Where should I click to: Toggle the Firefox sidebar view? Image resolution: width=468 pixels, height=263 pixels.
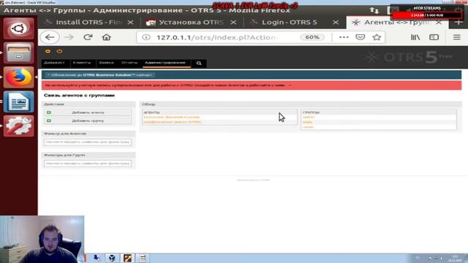click(434, 37)
